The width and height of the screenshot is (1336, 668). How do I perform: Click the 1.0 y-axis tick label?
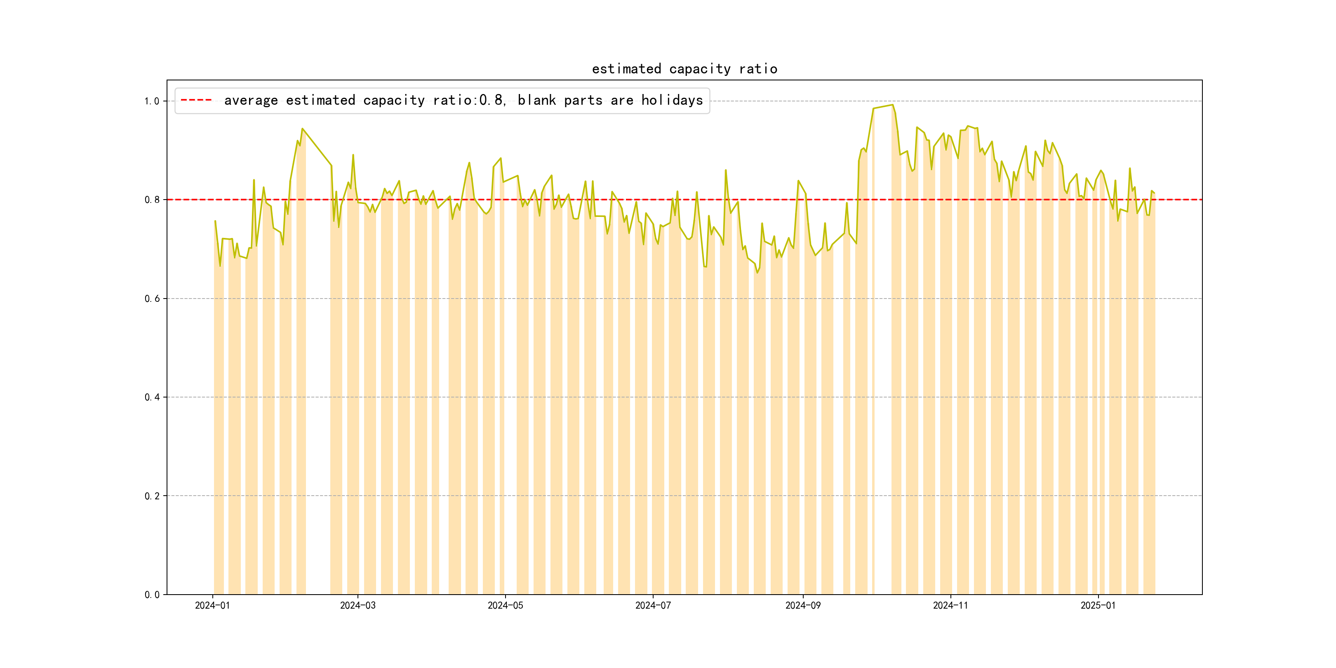pyautogui.click(x=151, y=101)
